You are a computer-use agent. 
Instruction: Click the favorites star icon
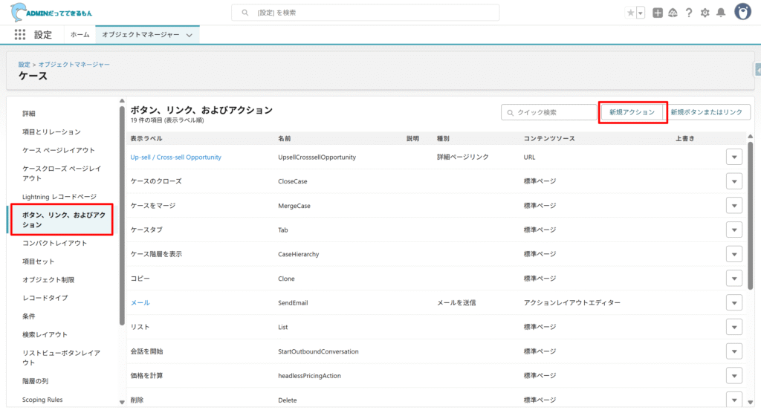pyautogui.click(x=630, y=13)
